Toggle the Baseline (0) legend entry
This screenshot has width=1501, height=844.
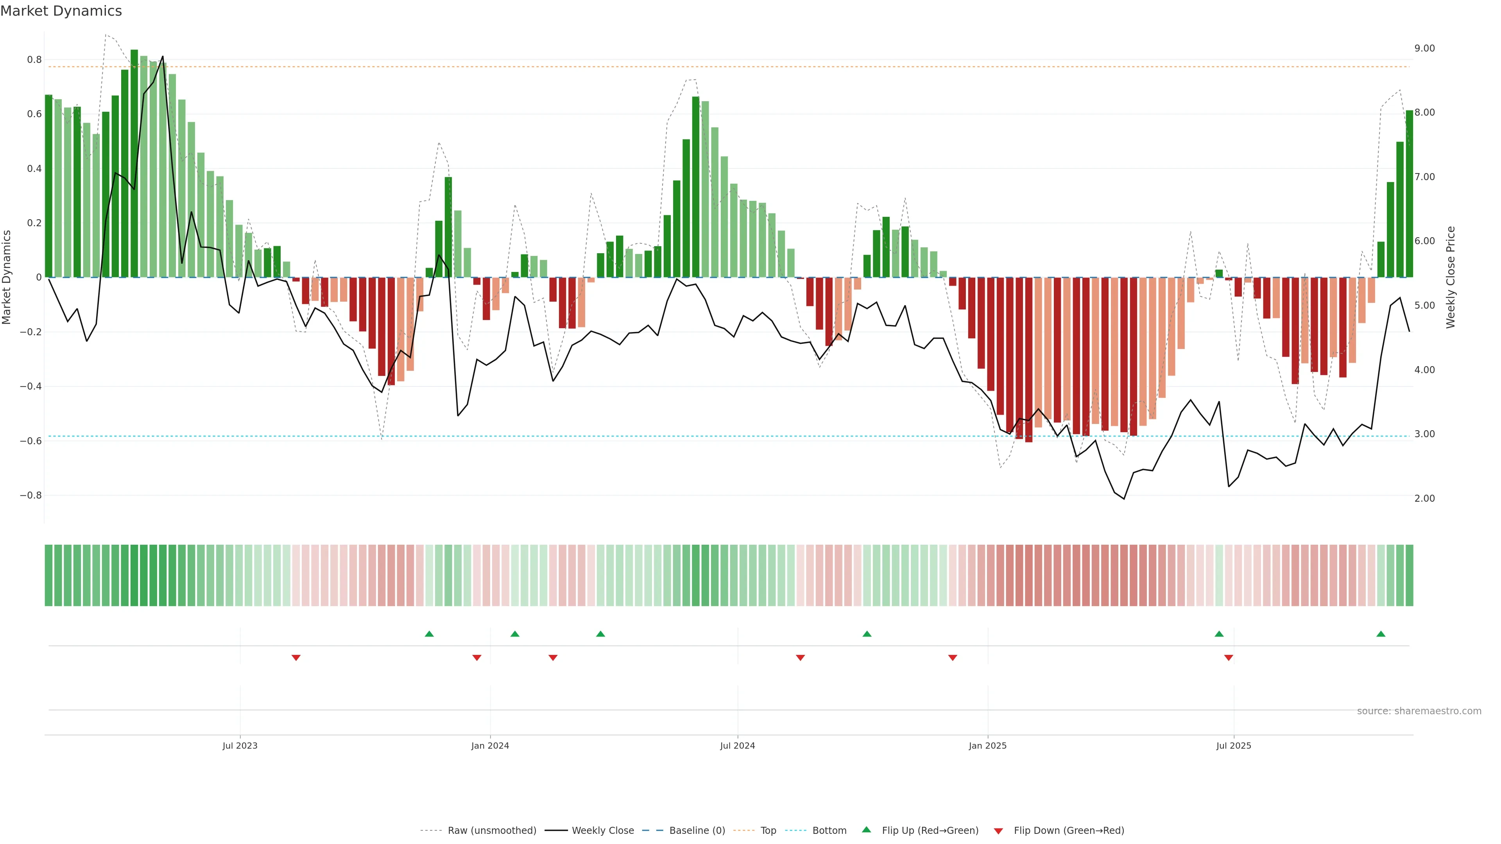697,830
